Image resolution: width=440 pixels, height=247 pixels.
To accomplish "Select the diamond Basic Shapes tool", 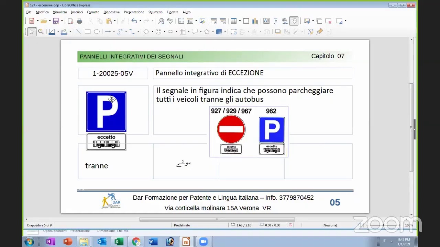I will point(146,32).
